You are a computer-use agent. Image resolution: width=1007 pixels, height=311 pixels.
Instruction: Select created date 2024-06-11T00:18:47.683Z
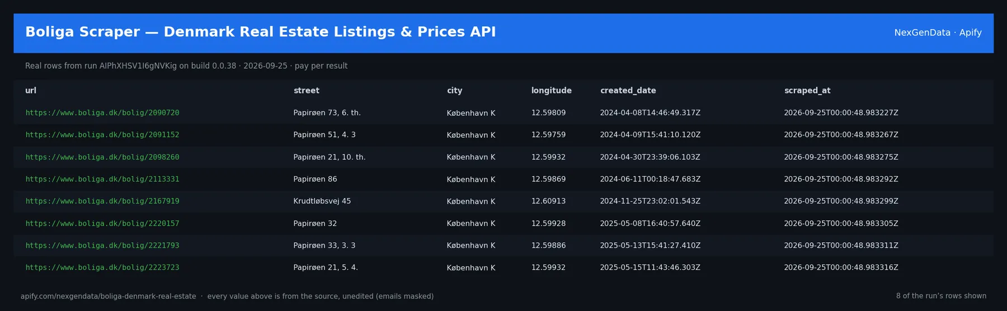point(651,179)
